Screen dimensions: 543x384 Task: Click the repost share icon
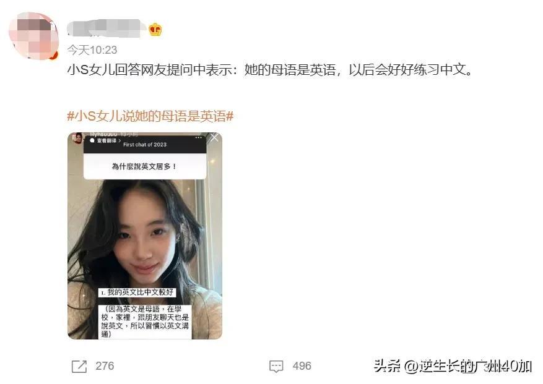(79, 366)
